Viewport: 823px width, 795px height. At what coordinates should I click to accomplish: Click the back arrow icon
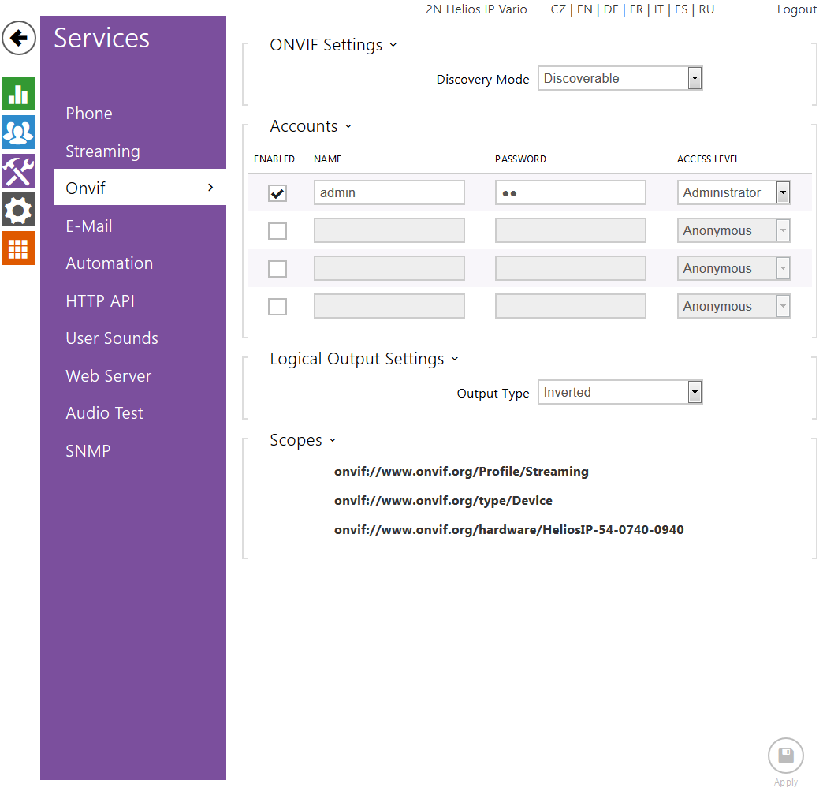tap(19, 38)
